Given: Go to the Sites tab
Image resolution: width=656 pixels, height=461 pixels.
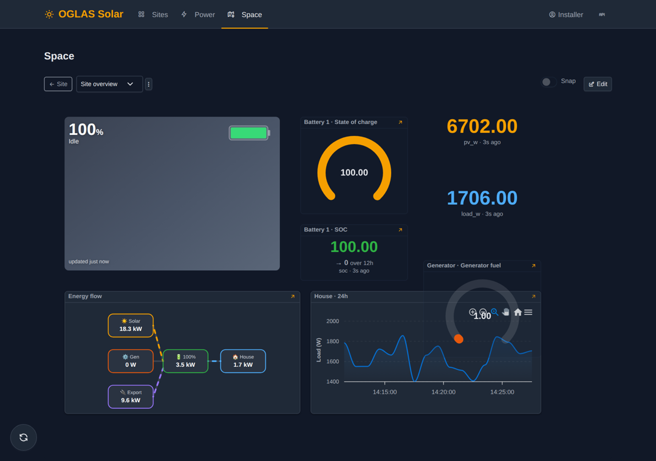Looking at the screenshot, I should click(153, 15).
